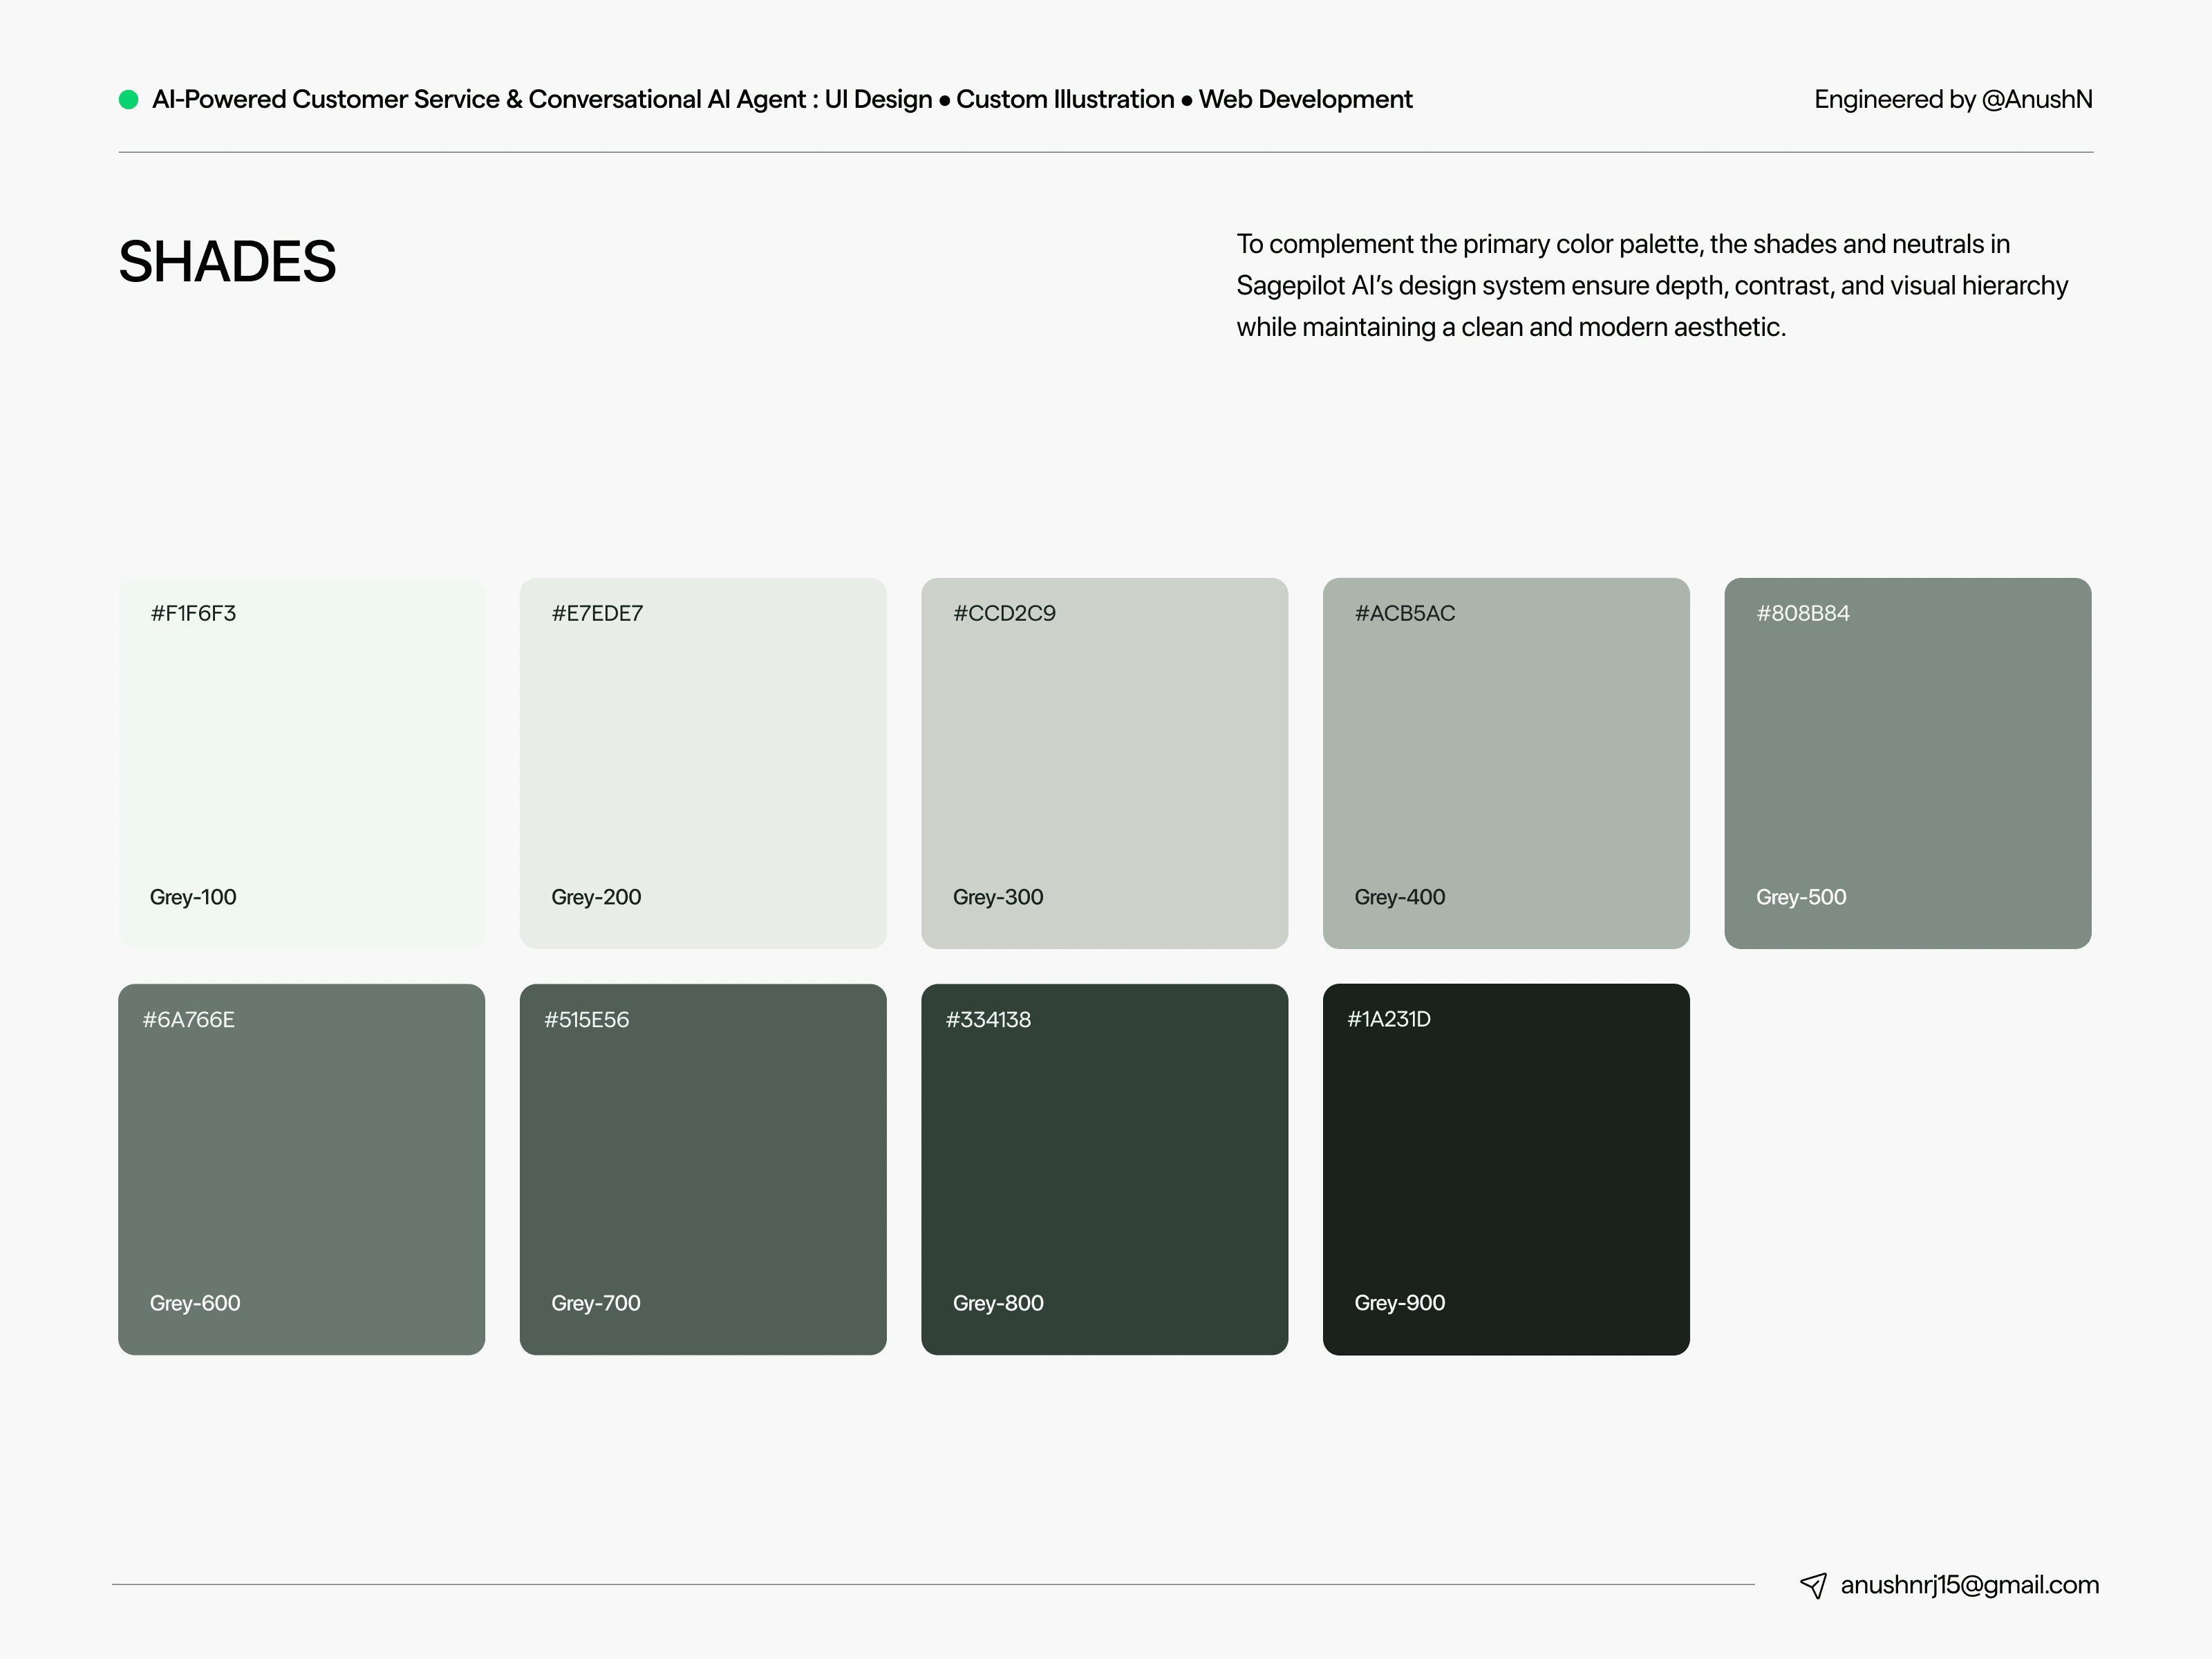Viewport: 2212px width, 1659px height.
Task: Click the SHADES heading
Action: point(227,262)
